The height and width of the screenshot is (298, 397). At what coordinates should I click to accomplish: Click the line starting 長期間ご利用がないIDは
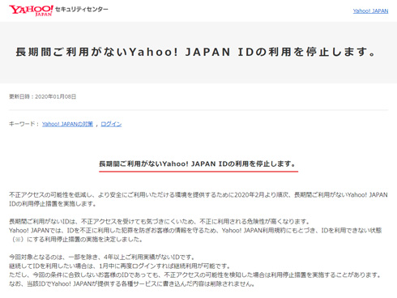tap(160, 222)
